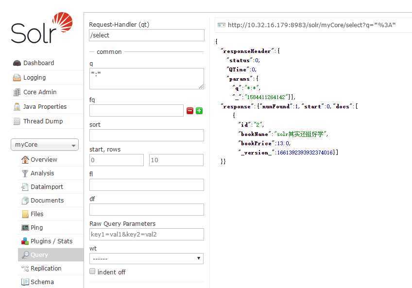
Task: Open Java Properties
Action: tap(45, 107)
